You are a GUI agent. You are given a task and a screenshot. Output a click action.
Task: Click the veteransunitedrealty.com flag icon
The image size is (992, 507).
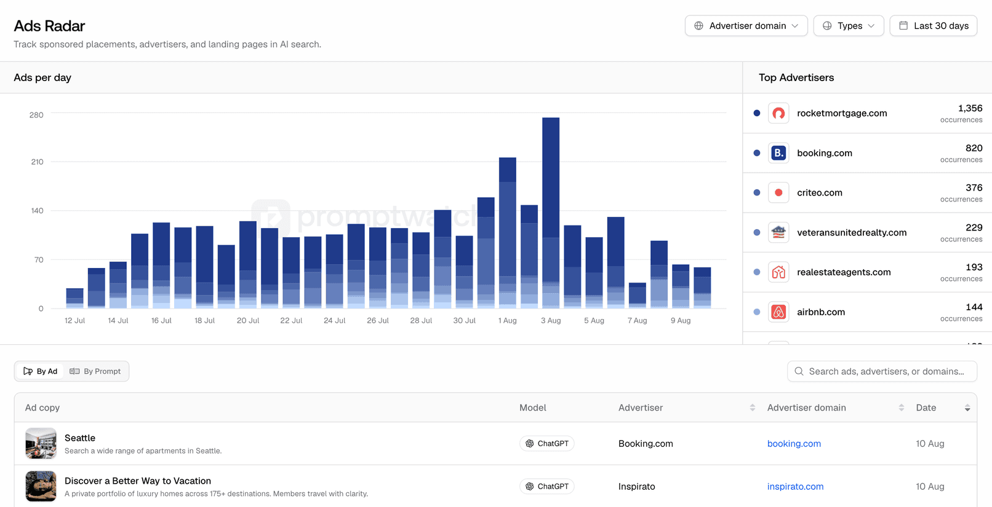coord(778,232)
